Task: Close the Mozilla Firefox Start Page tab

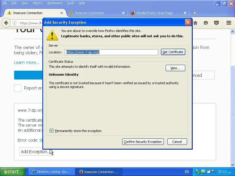Action: click(185, 13)
